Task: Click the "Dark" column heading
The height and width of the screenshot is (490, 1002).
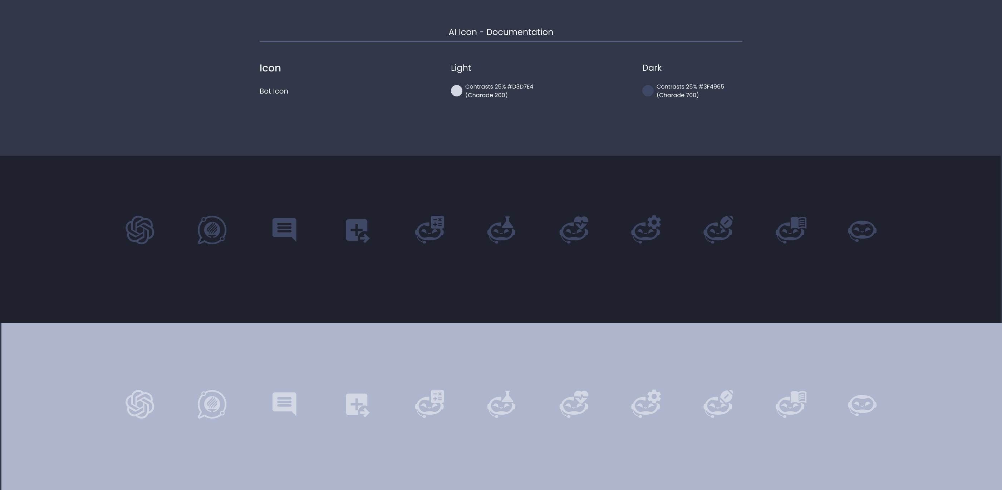Action: coord(652,68)
